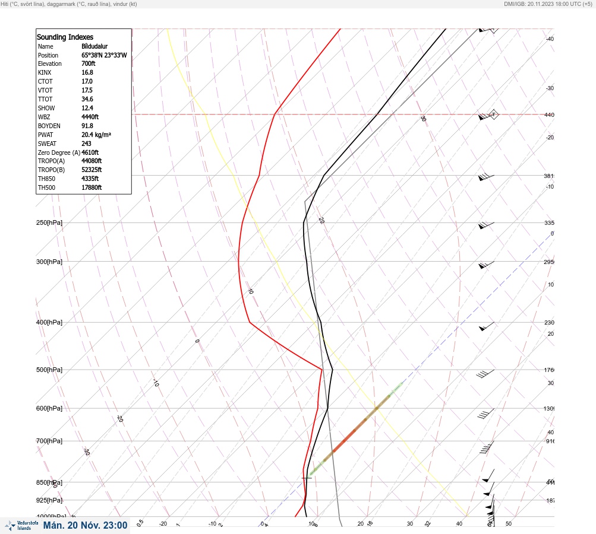This screenshot has height=534, width=596.
Task: Click the WBZ value 4440ft
Action: pos(90,117)
